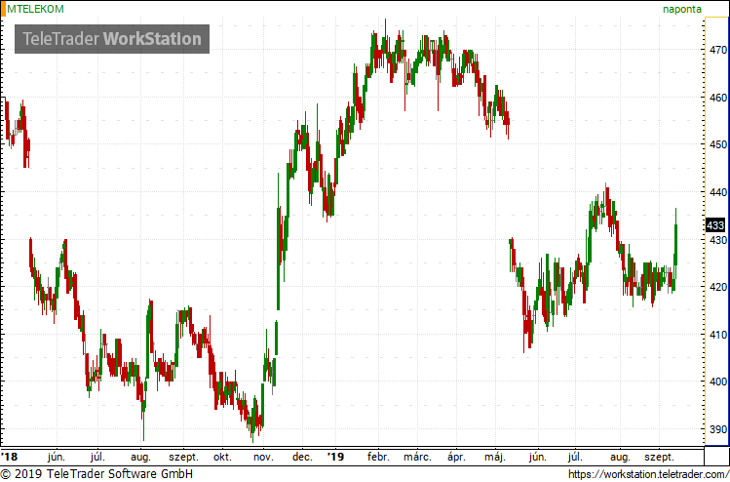The width and height of the screenshot is (730, 482).
Task: Click the jún. label next to '18
Action: pyautogui.click(x=57, y=457)
